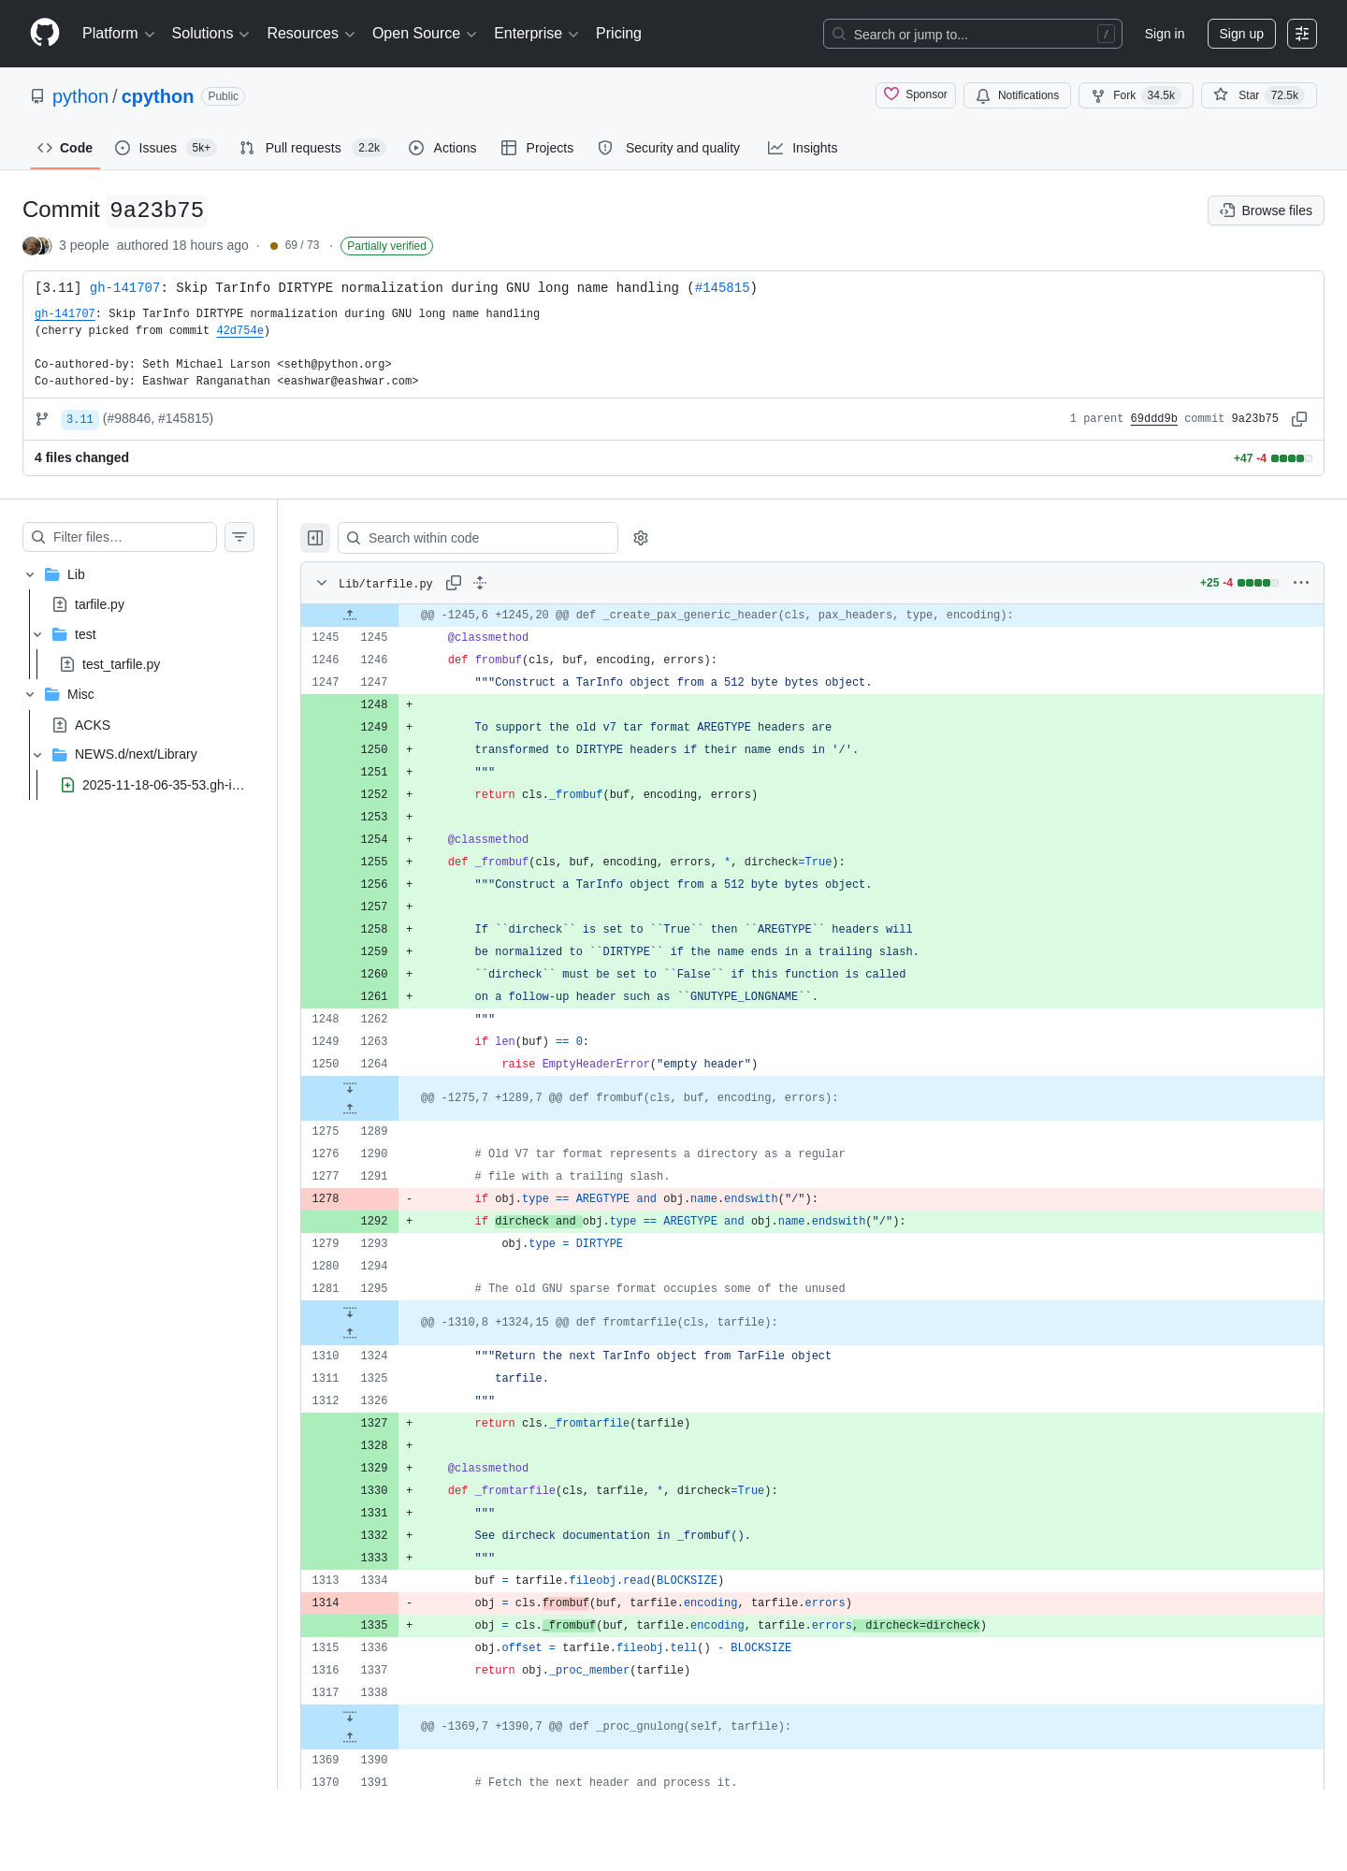Expand hidden lines above line 1245

(x=350, y=615)
